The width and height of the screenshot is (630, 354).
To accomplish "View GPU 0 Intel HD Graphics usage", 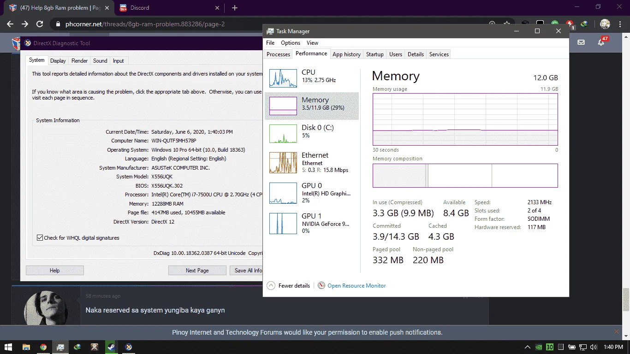I will coord(312,193).
